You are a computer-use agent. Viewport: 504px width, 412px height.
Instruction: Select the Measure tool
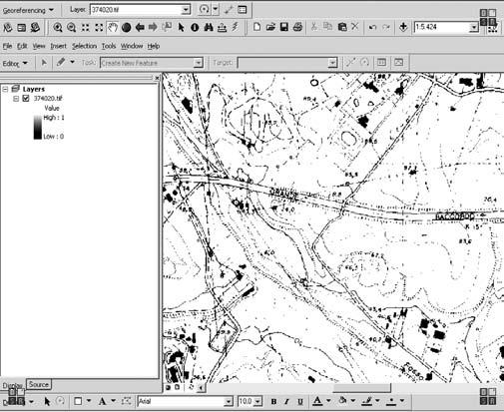click(x=222, y=27)
